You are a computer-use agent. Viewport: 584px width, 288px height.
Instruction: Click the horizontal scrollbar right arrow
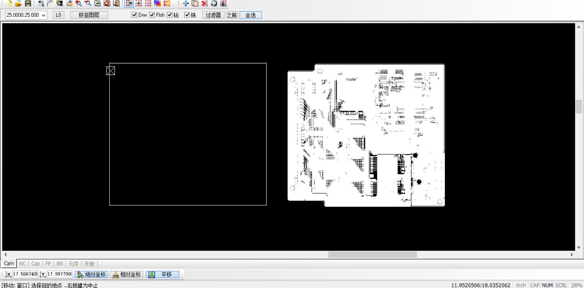tap(572, 254)
